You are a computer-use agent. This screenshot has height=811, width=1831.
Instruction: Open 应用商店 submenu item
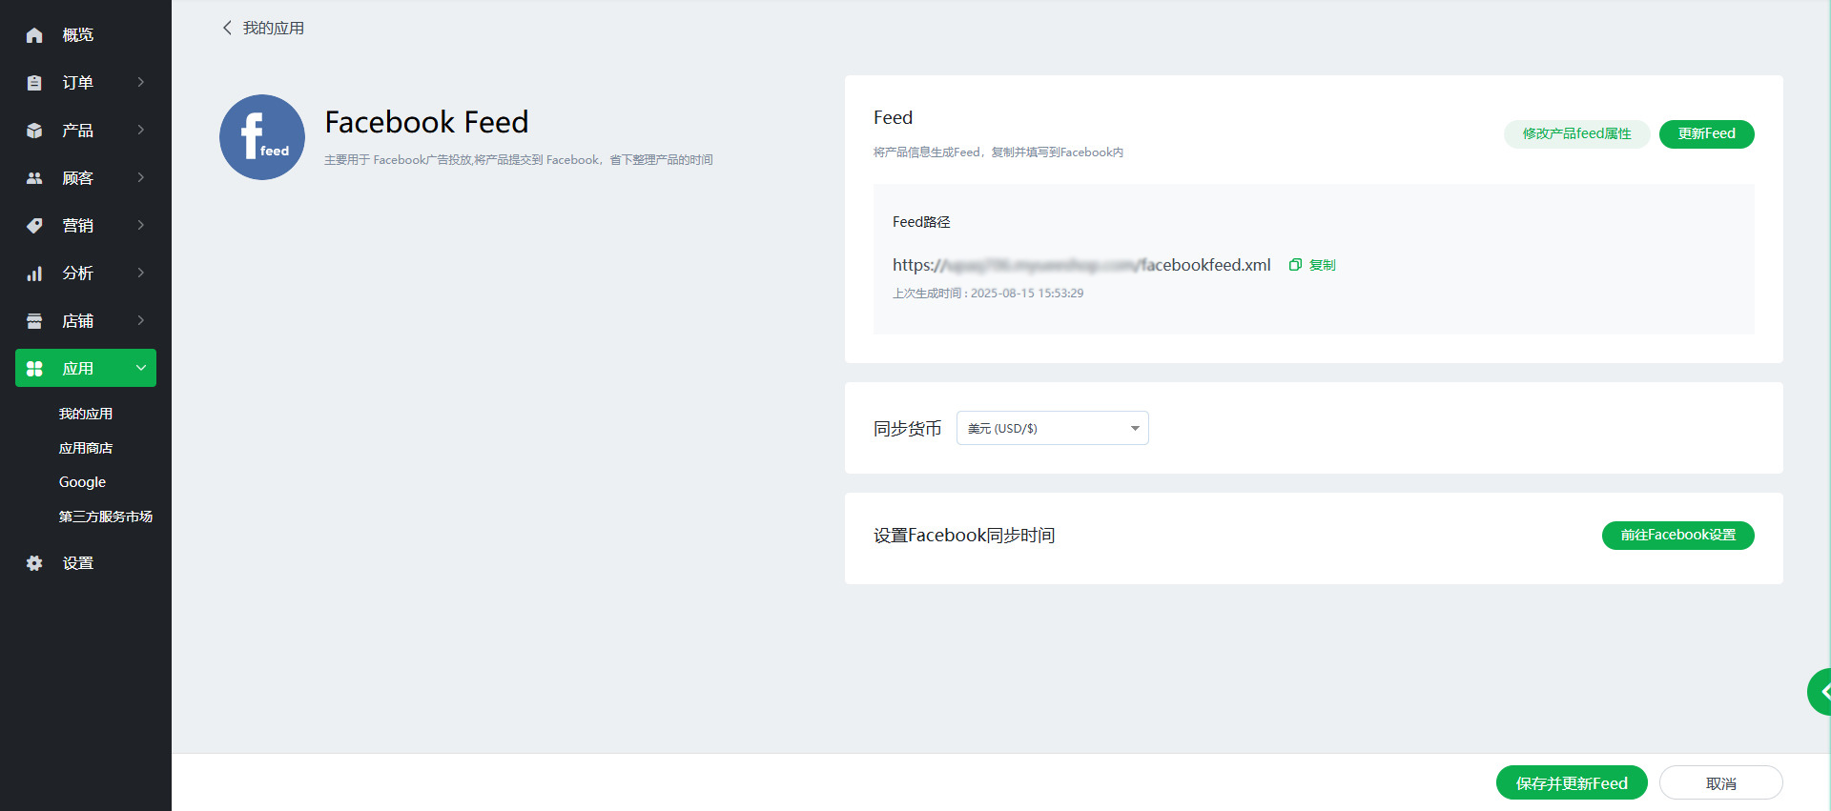(x=86, y=448)
